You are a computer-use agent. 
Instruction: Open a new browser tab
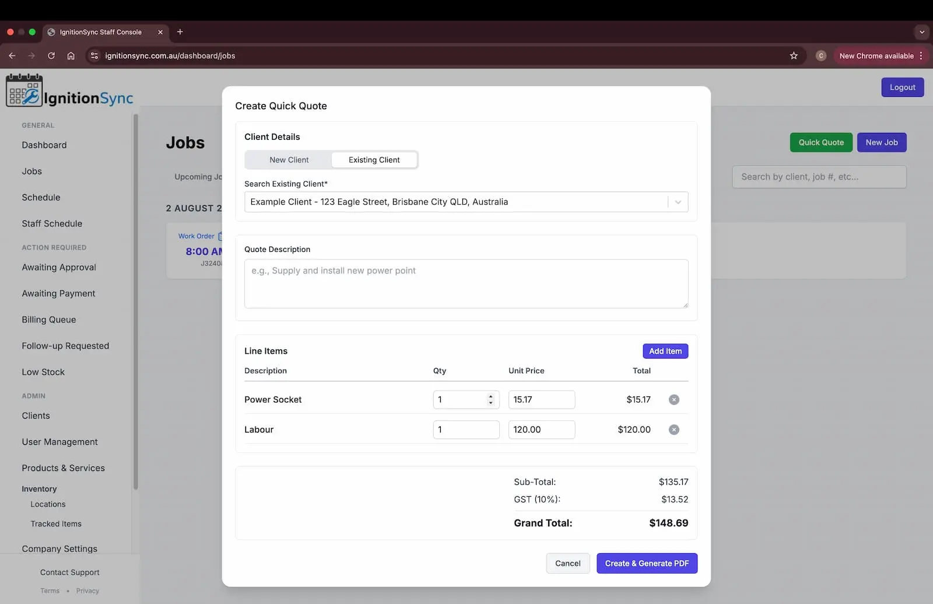tap(180, 32)
